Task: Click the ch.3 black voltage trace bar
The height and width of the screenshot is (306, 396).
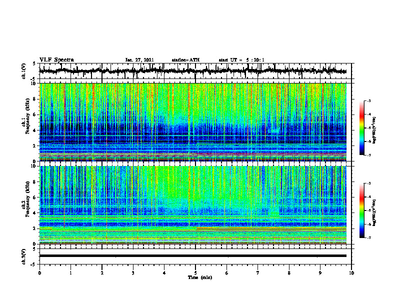Action: (193, 256)
